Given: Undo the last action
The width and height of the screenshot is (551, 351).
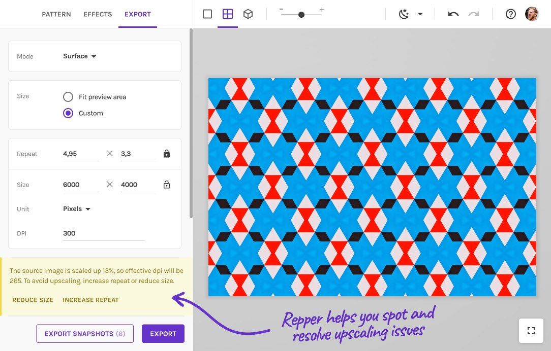Looking at the screenshot, I should [x=453, y=14].
